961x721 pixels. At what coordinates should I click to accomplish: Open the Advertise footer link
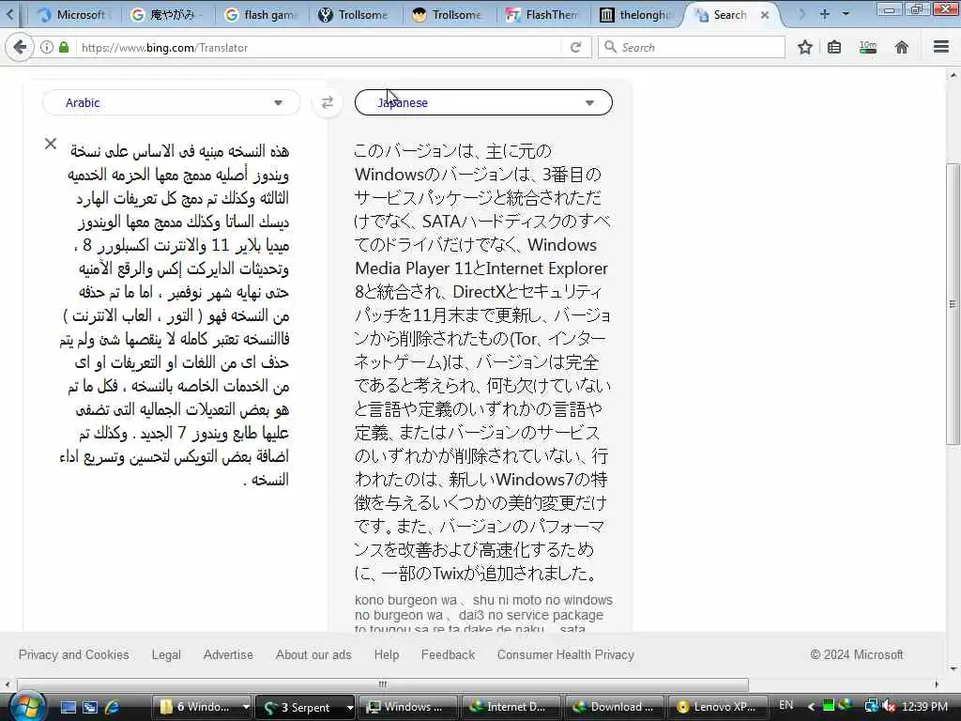228,654
